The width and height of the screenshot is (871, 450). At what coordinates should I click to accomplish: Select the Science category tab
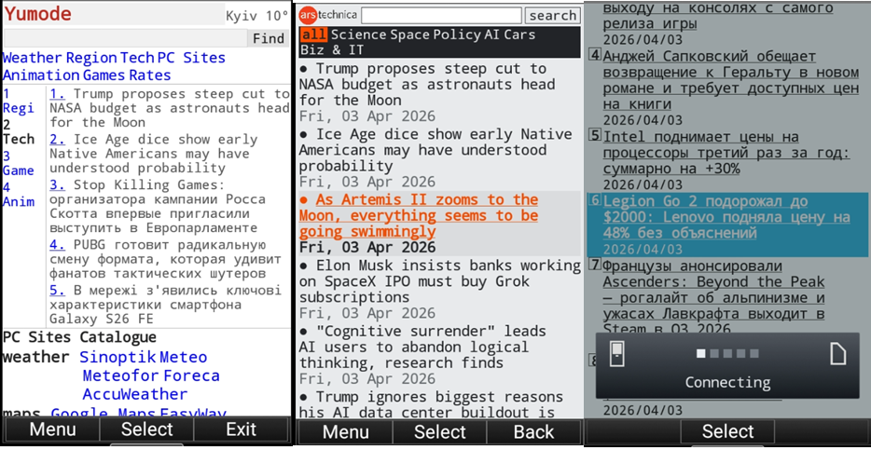(358, 34)
